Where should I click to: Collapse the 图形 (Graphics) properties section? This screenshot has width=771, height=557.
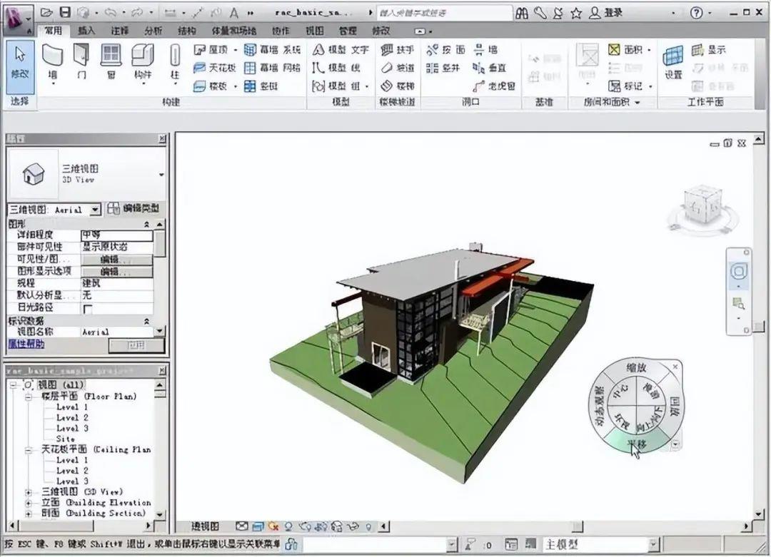click(x=146, y=224)
